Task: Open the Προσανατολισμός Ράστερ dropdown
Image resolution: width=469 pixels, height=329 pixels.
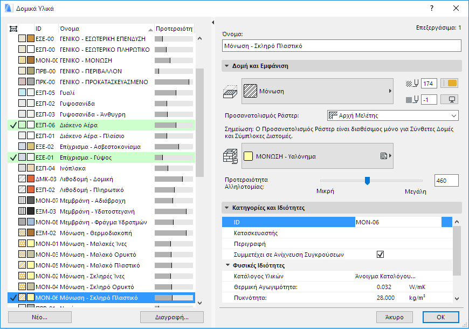Action: (393, 115)
